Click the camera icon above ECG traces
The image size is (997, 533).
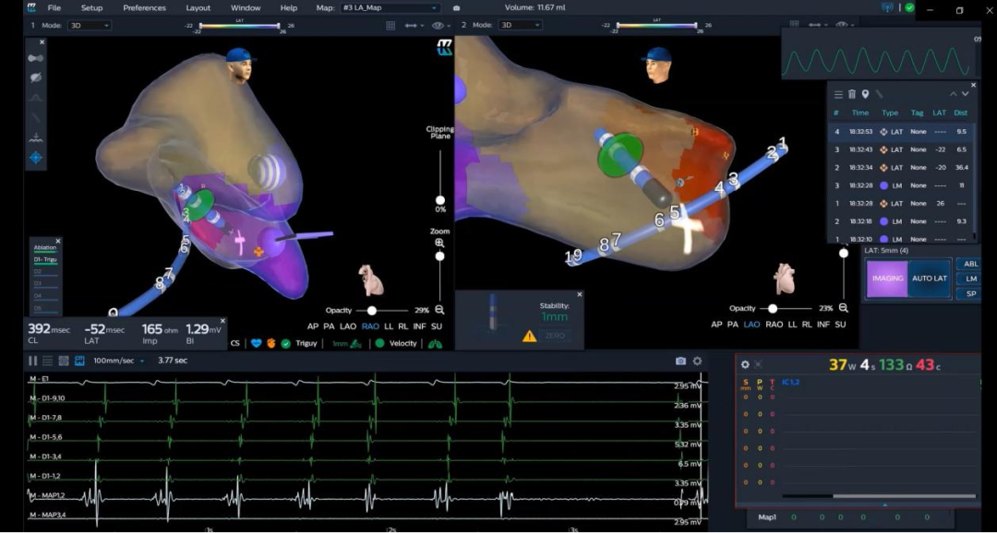click(680, 361)
